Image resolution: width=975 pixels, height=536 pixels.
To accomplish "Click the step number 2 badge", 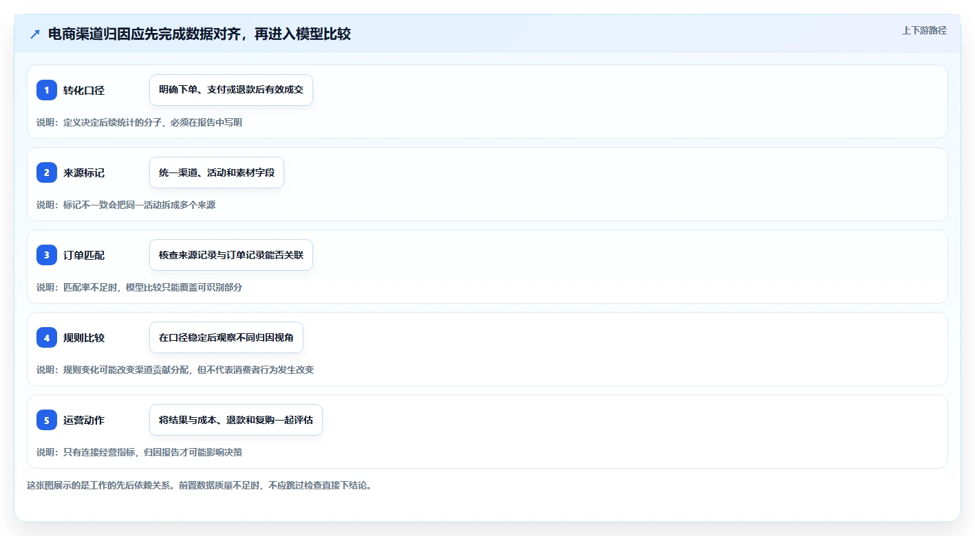I will (x=47, y=172).
